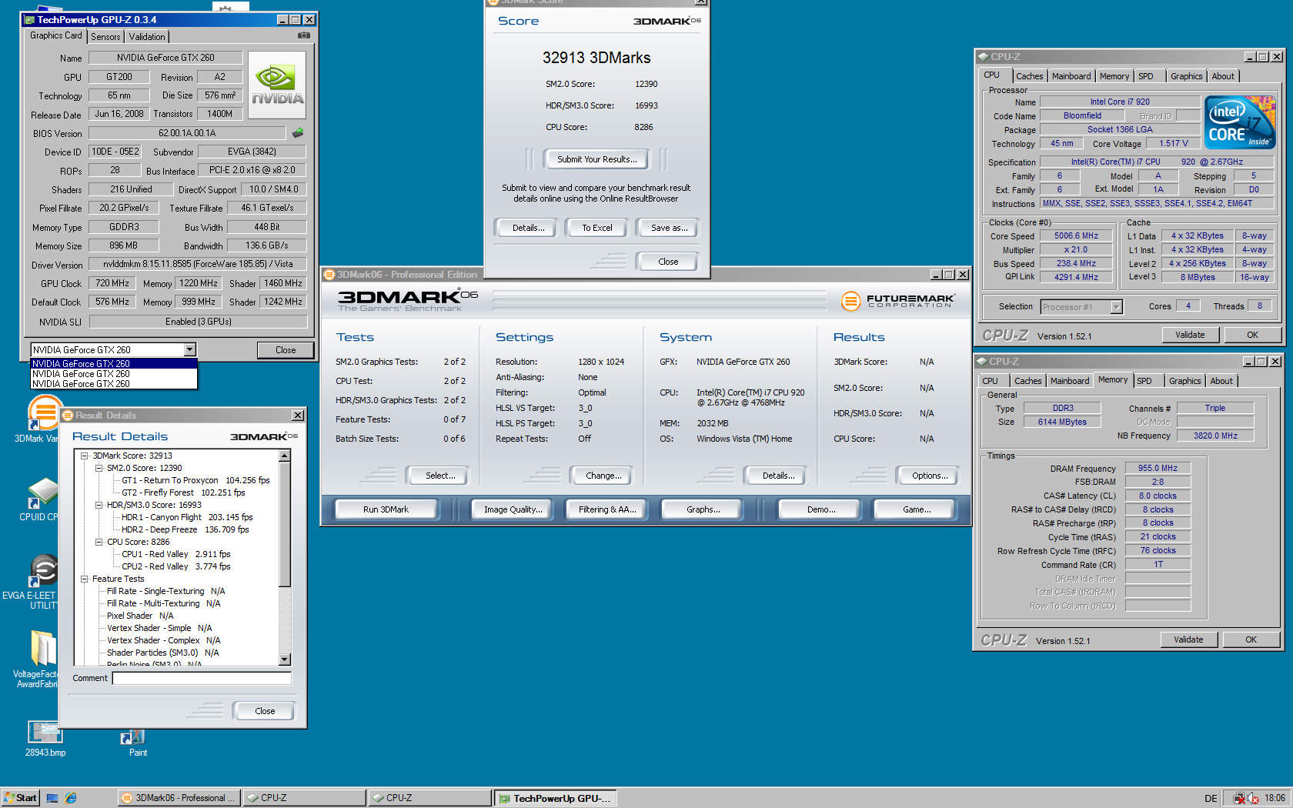Image resolution: width=1293 pixels, height=808 pixels.
Task: Click inside the Comment input field
Action: coord(202,678)
